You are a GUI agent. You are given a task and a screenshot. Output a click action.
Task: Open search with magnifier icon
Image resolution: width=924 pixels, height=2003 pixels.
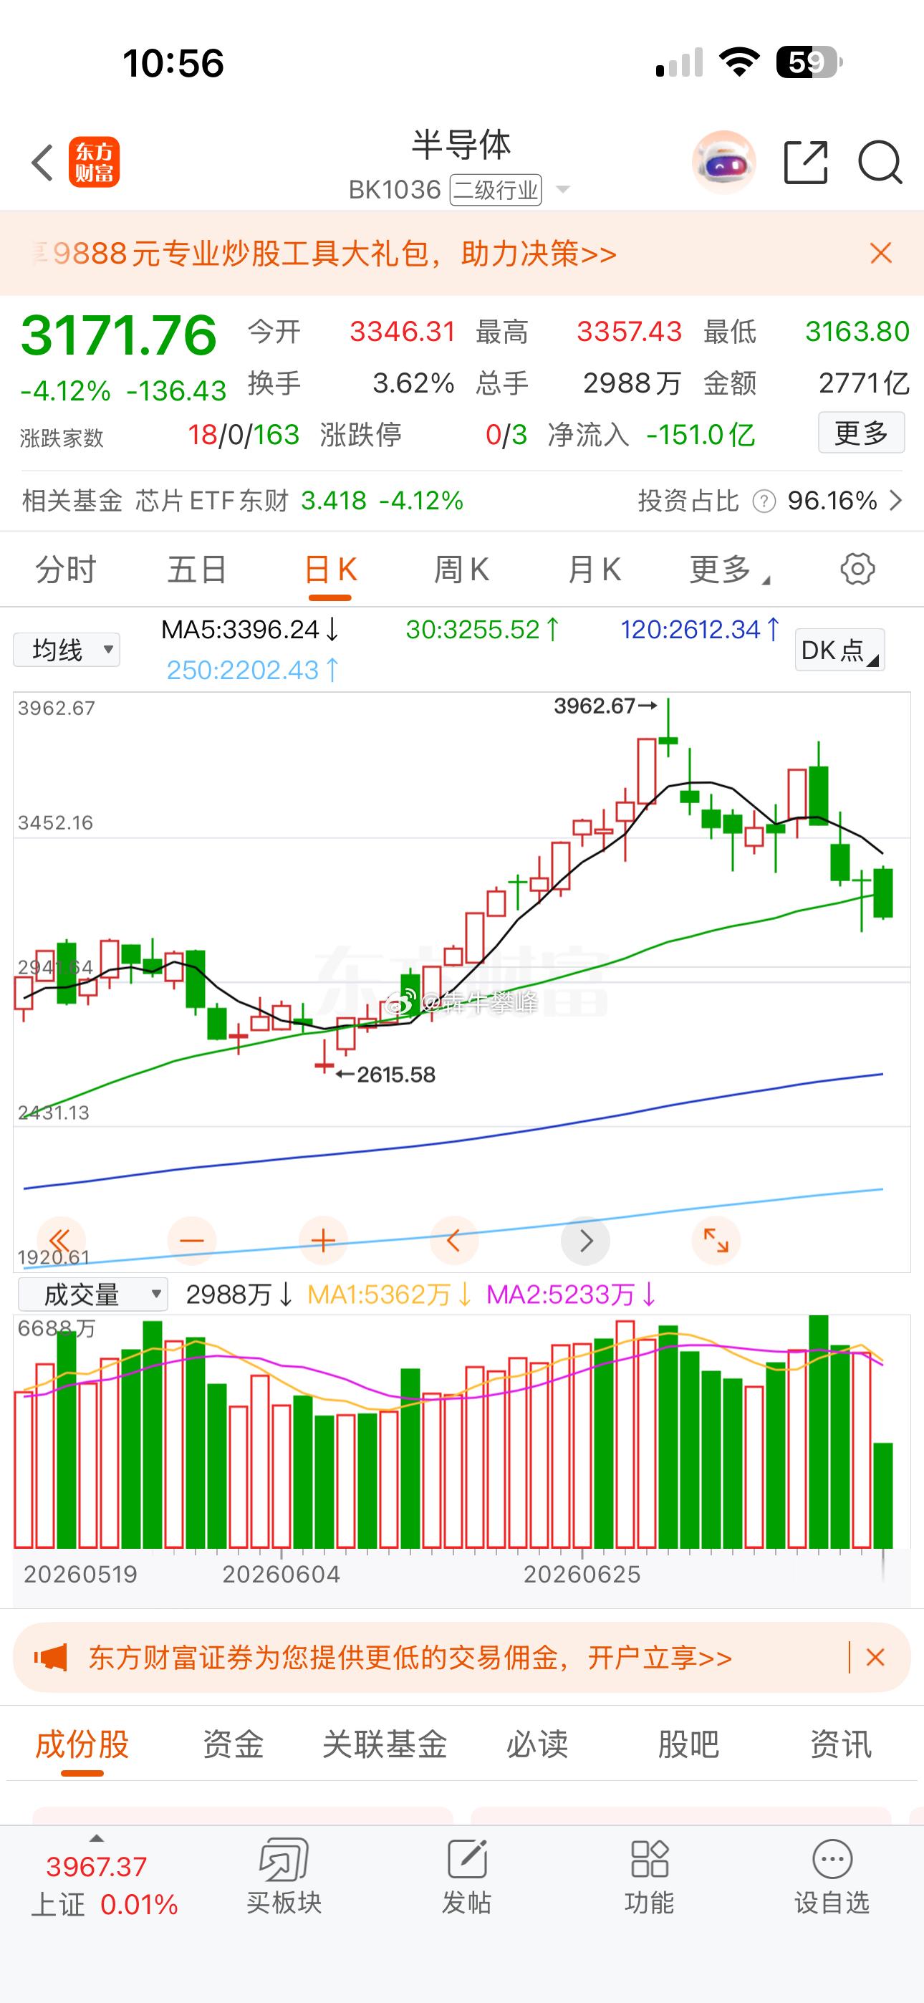pos(880,163)
